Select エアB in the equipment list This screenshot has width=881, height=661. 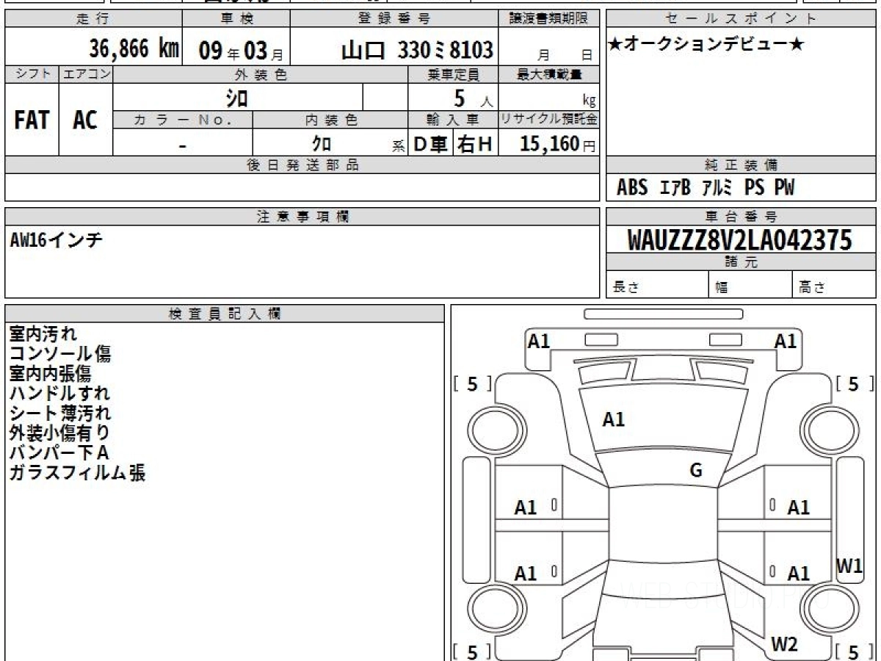tap(675, 188)
